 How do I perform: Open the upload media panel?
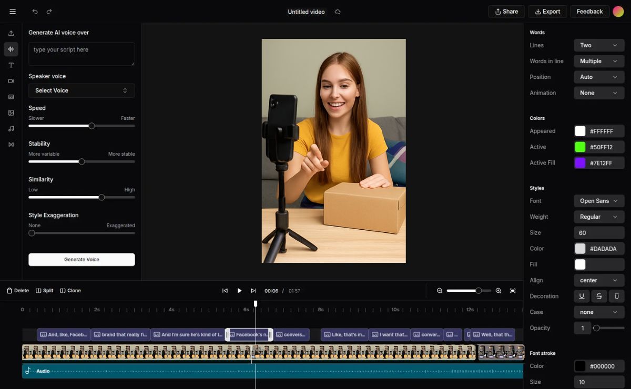click(11, 33)
